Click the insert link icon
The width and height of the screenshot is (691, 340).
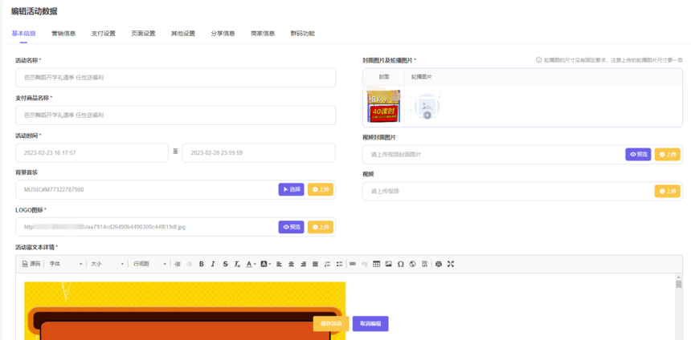[x=353, y=264]
